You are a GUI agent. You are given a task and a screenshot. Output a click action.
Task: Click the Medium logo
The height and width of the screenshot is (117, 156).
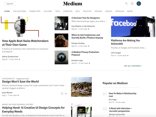73,4
